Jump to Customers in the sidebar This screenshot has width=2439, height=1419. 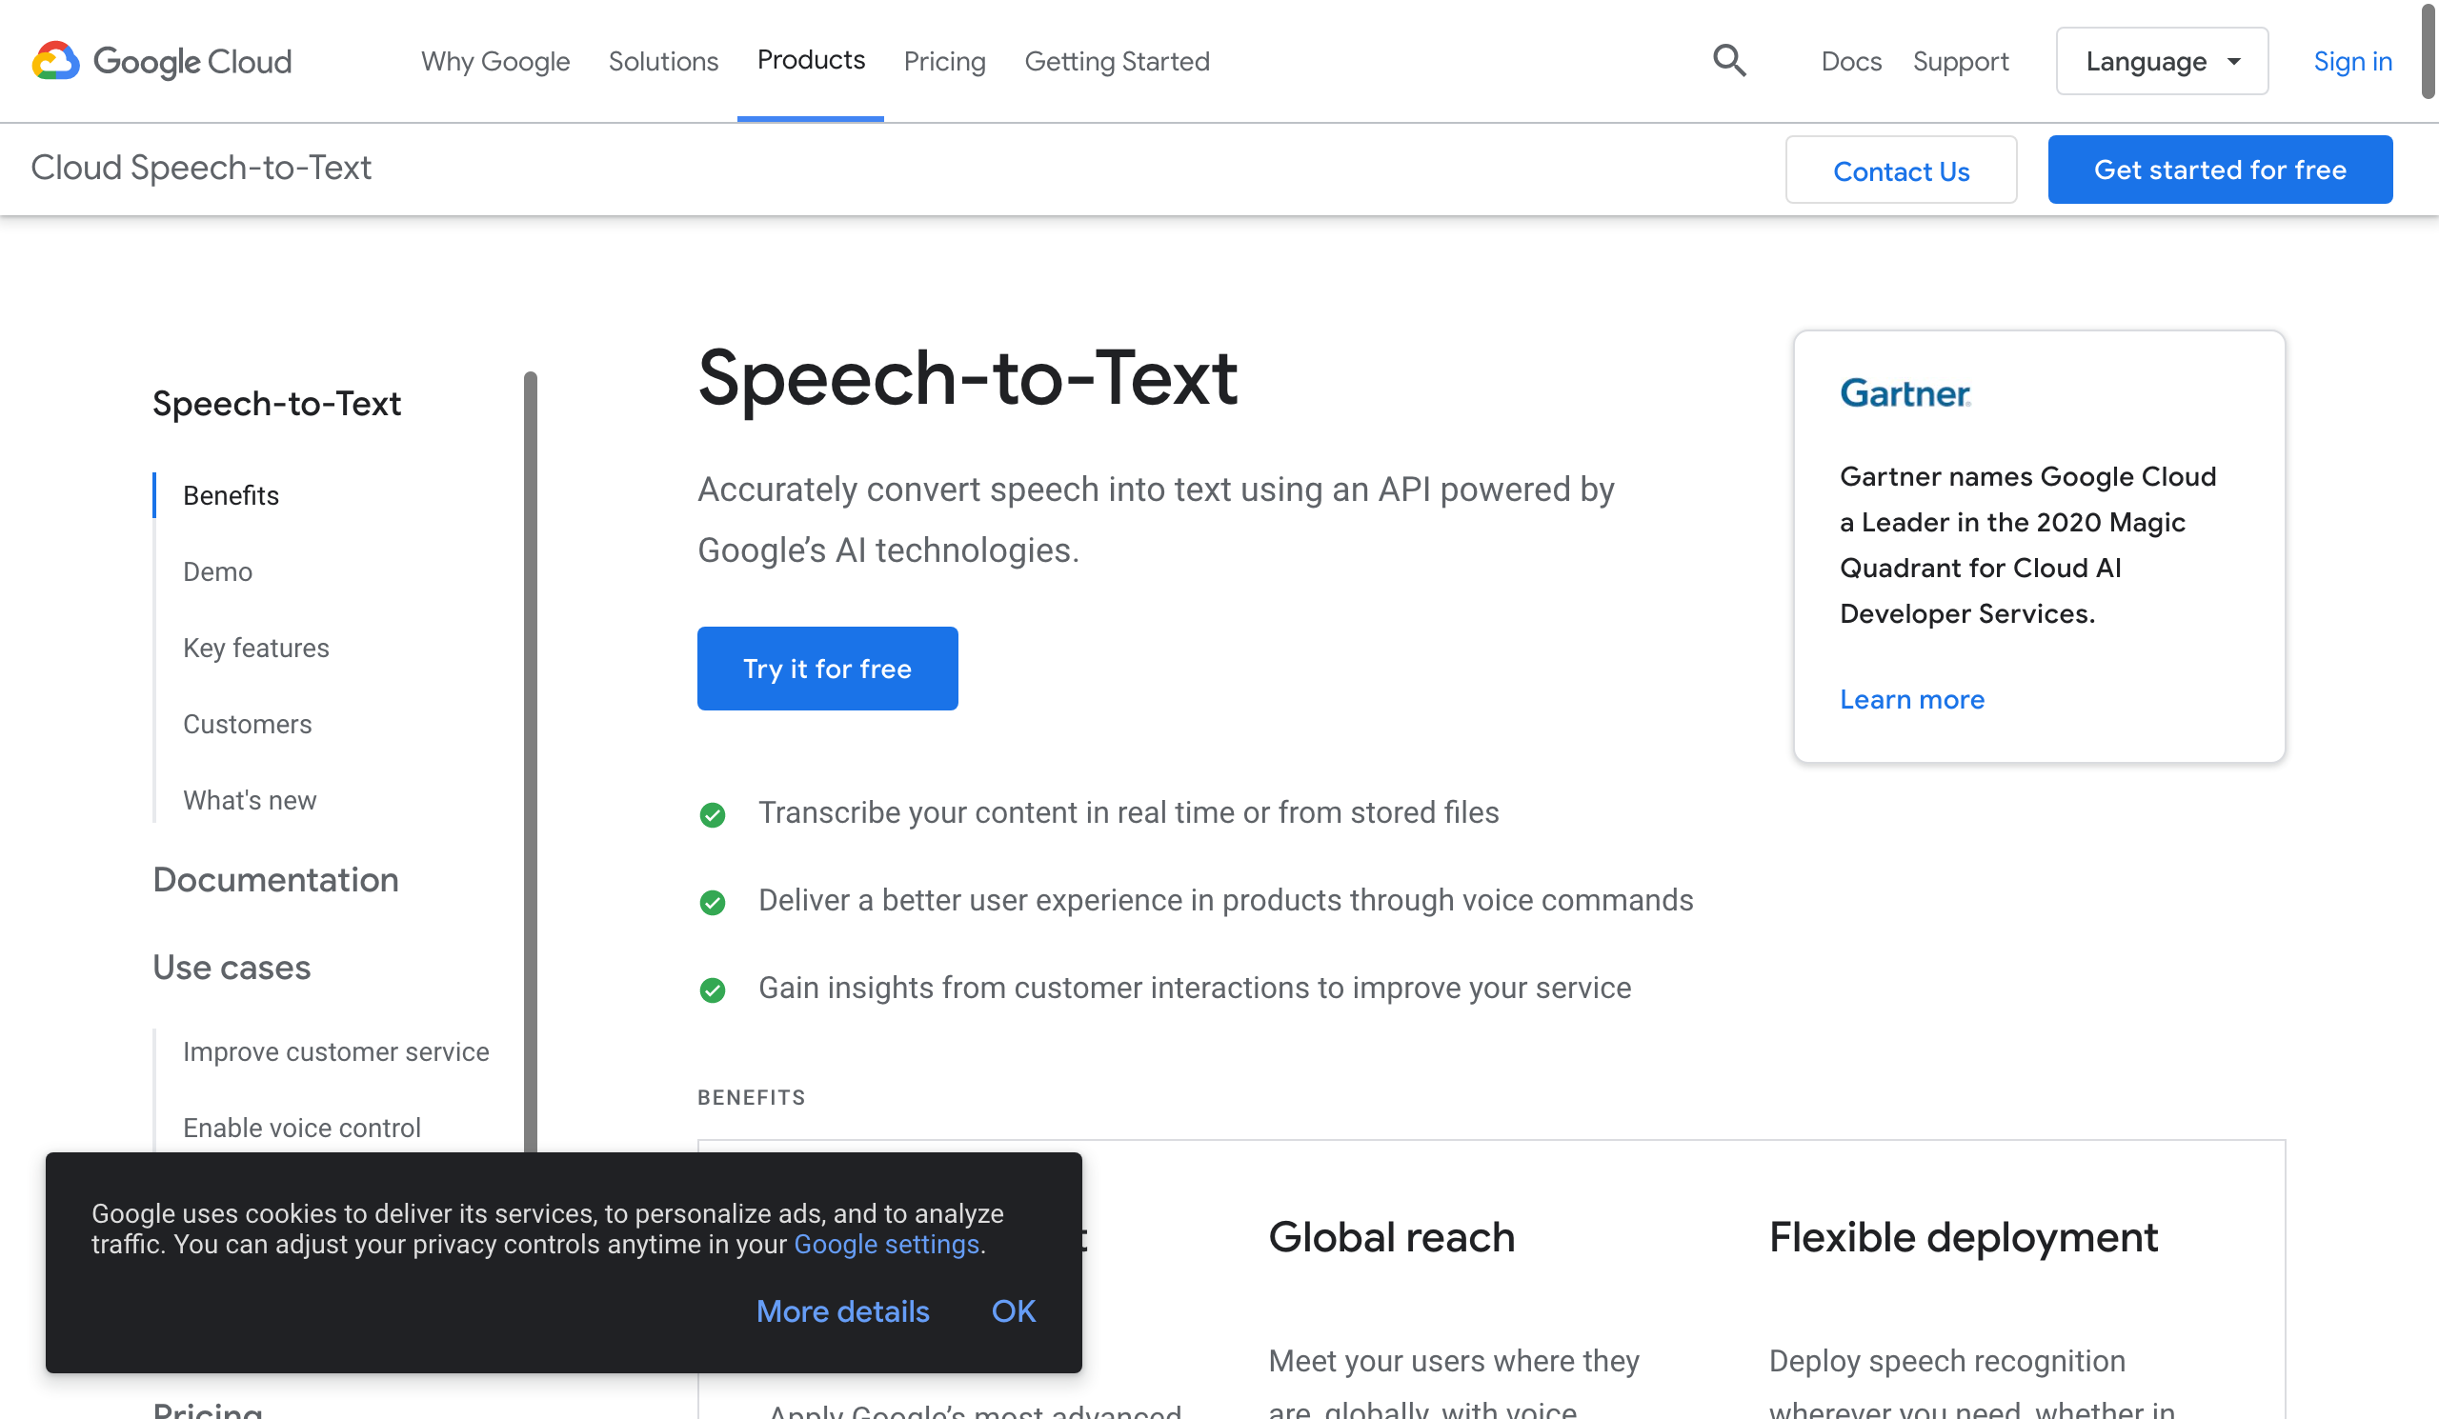[x=247, y=724]
